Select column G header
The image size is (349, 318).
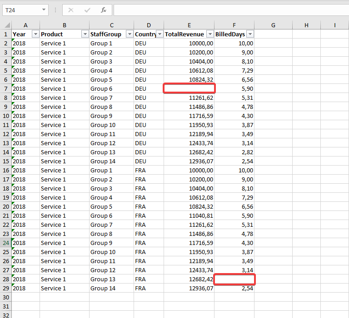point(273,25)
